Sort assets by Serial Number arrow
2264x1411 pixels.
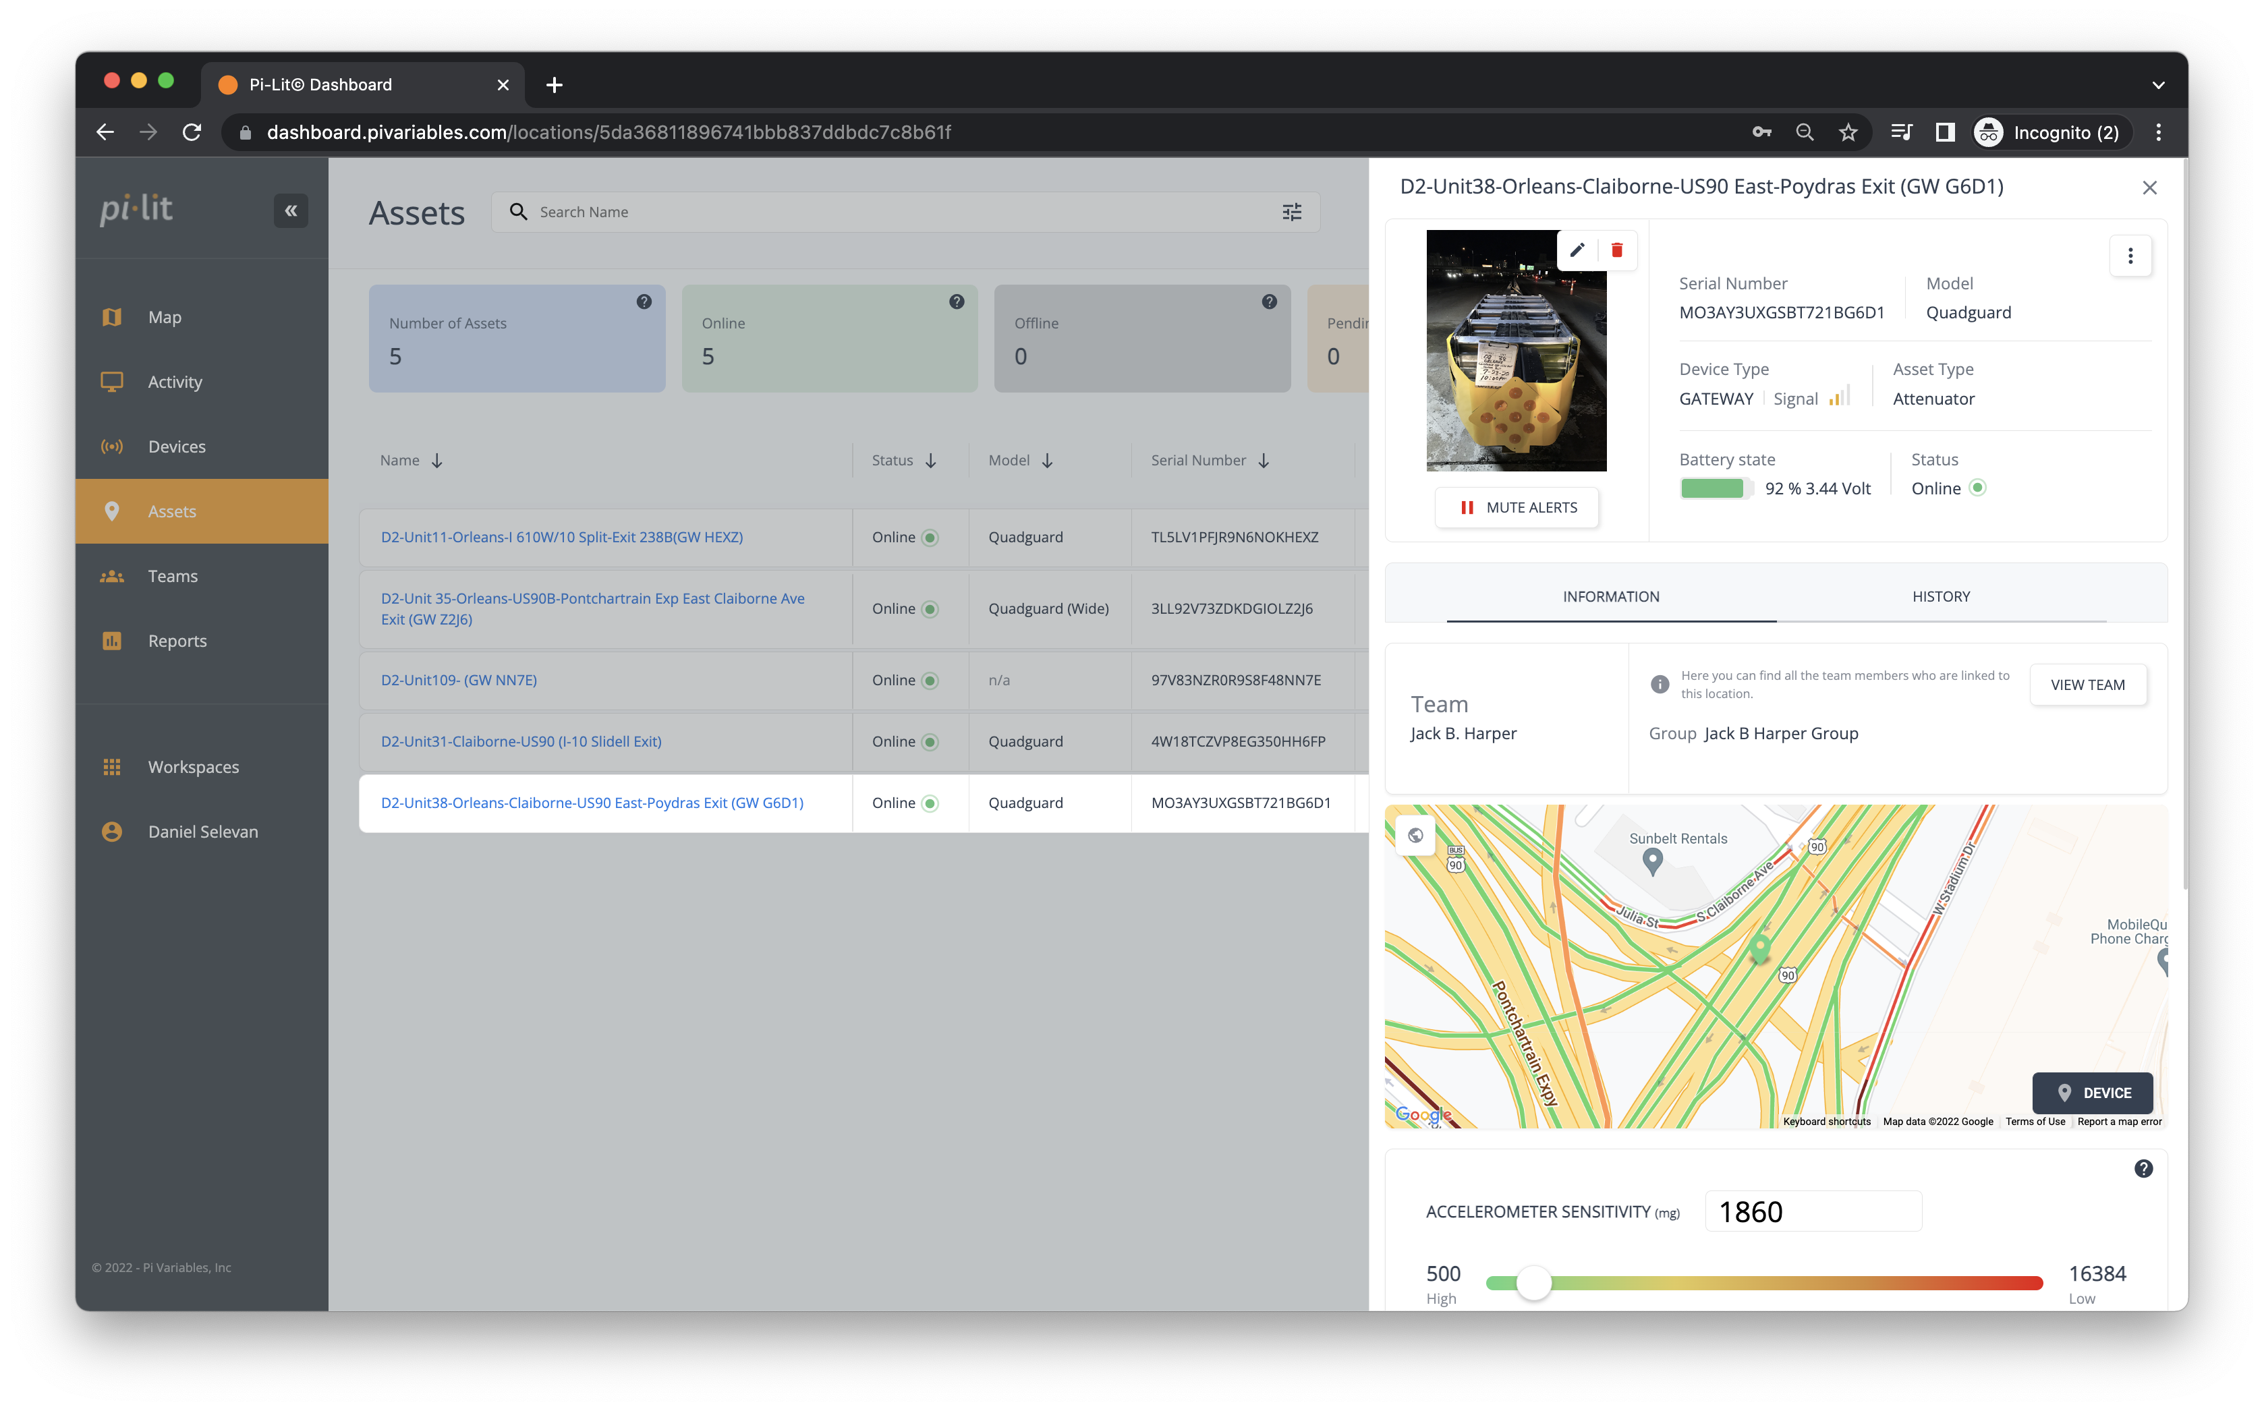point(1264,460)
